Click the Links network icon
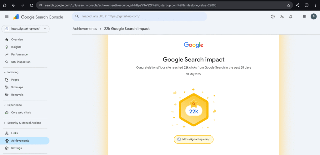Screen dimensions: 320x155 tap(7, 133)
